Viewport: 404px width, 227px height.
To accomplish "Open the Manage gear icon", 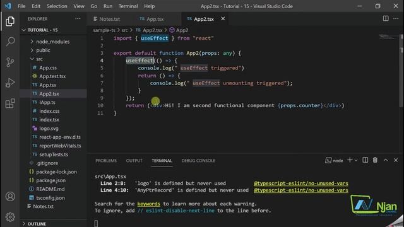I will [x=10, y=217].
